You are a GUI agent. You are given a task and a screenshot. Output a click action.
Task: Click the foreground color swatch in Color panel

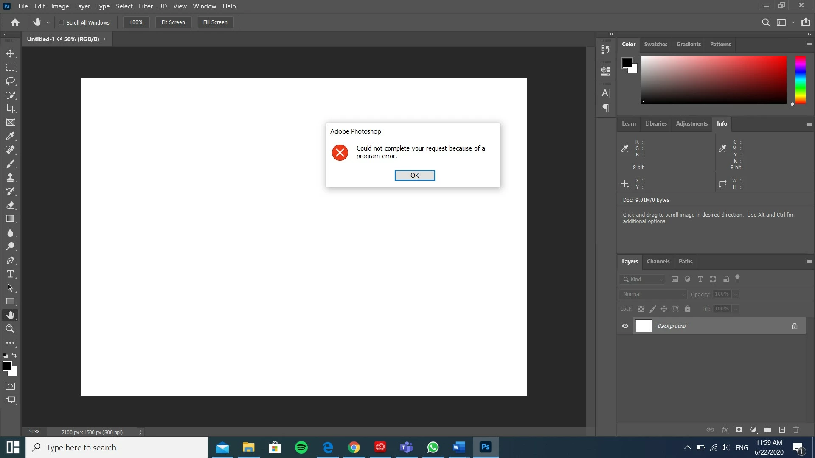pos(627,63)
